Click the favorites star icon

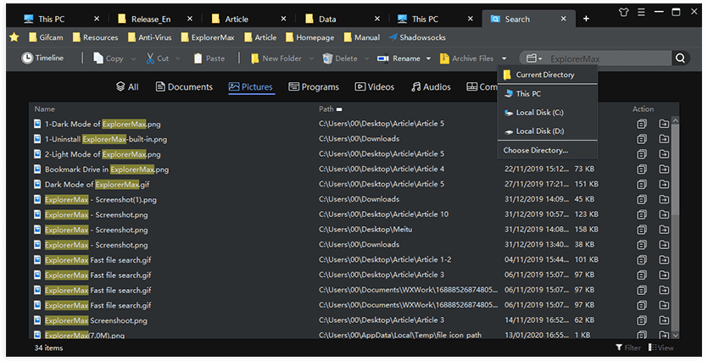tap(14, 37)
